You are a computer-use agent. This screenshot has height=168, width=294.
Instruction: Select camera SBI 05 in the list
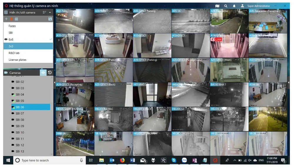tap(31, 101)
